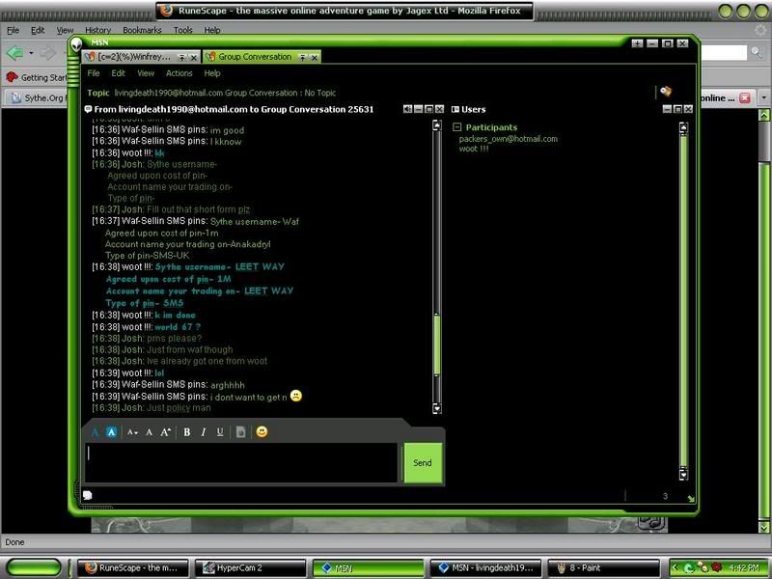Close the conversation panel
The height and width of the screenshot is (579, 772).
point(440,109)
